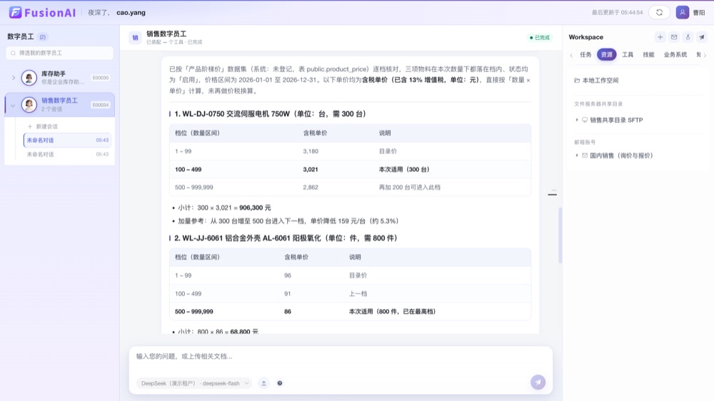
Task: Click the 销 badge icon in chat header
Action: click(x=135, y=38)
